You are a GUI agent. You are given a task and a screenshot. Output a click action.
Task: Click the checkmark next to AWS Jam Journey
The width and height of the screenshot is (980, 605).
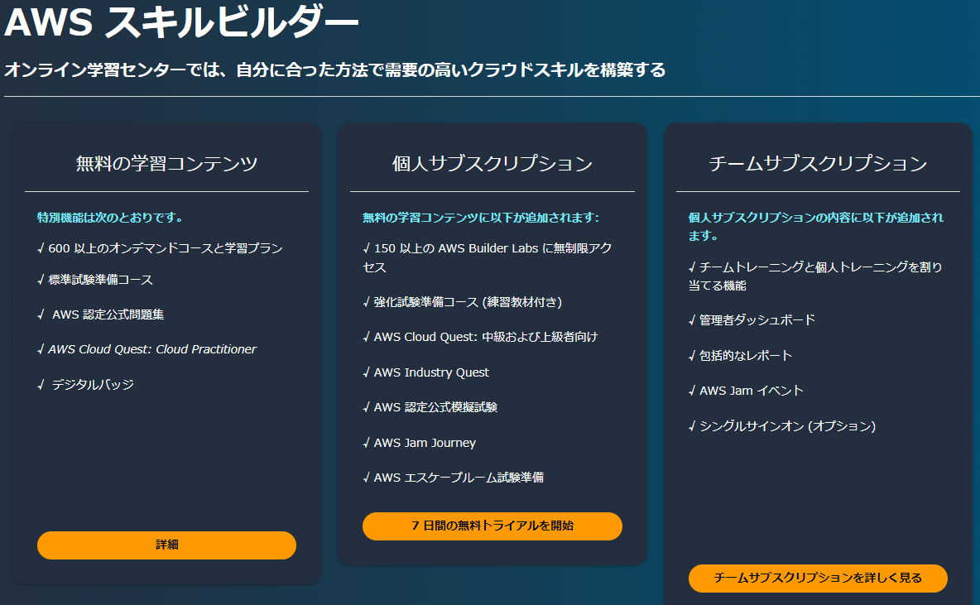click(x=365, y=442)
